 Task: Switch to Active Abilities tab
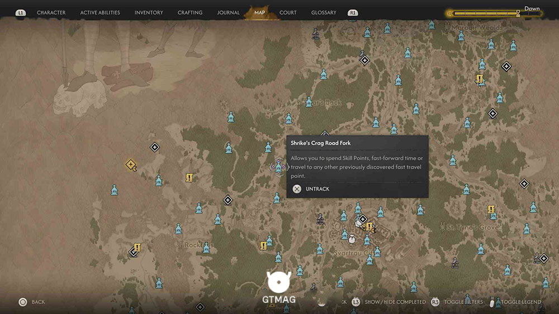pos(100,12)
